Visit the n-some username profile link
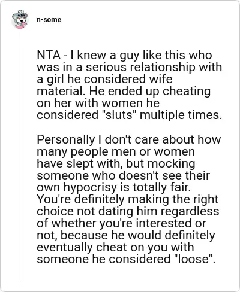This screenshot has height=292, width=240. tap(49, 20)
